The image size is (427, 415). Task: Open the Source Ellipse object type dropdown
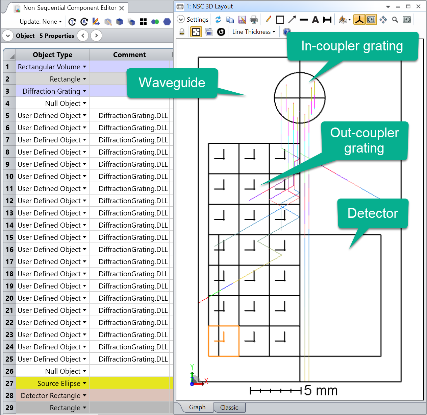click(x=84, y=383)
